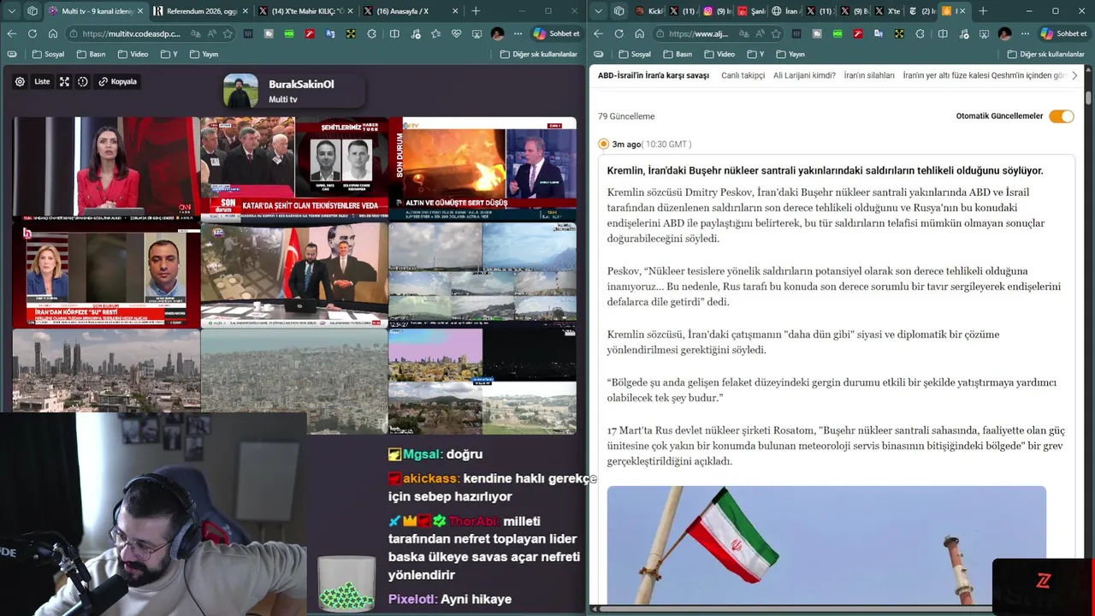The image size is (1095, 616).
Task: Switch to X'te Mahir KILIÇ tab
Action: (x=305, y=11)
